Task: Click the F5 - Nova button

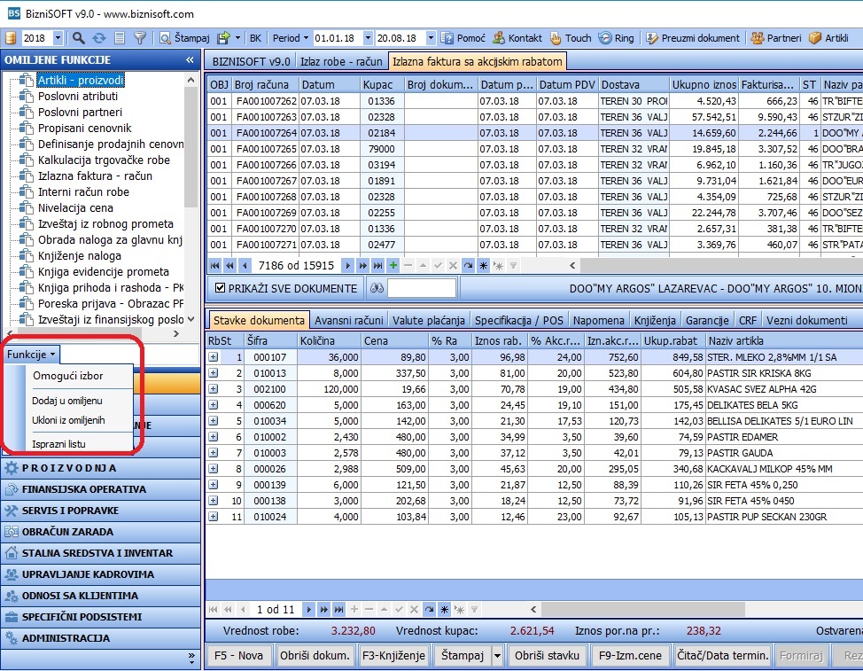Action: click(x=238, y=656)
